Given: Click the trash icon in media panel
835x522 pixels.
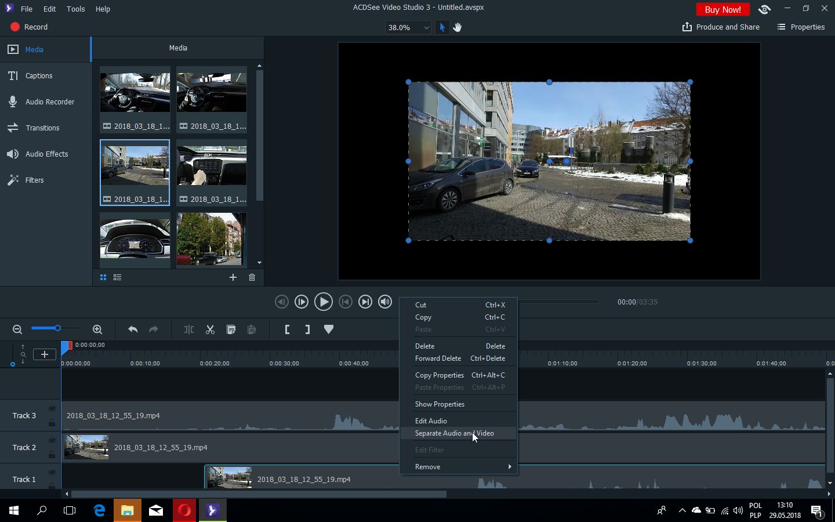Looking at the screenshot, I should click(x=252, y=277).
